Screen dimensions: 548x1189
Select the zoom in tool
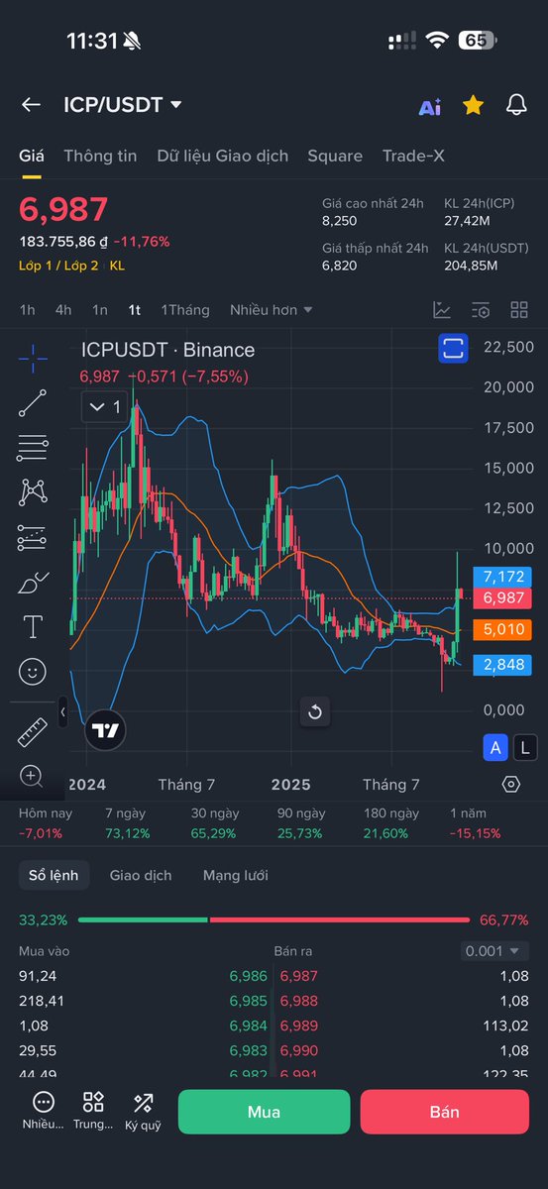pos(33,776)
